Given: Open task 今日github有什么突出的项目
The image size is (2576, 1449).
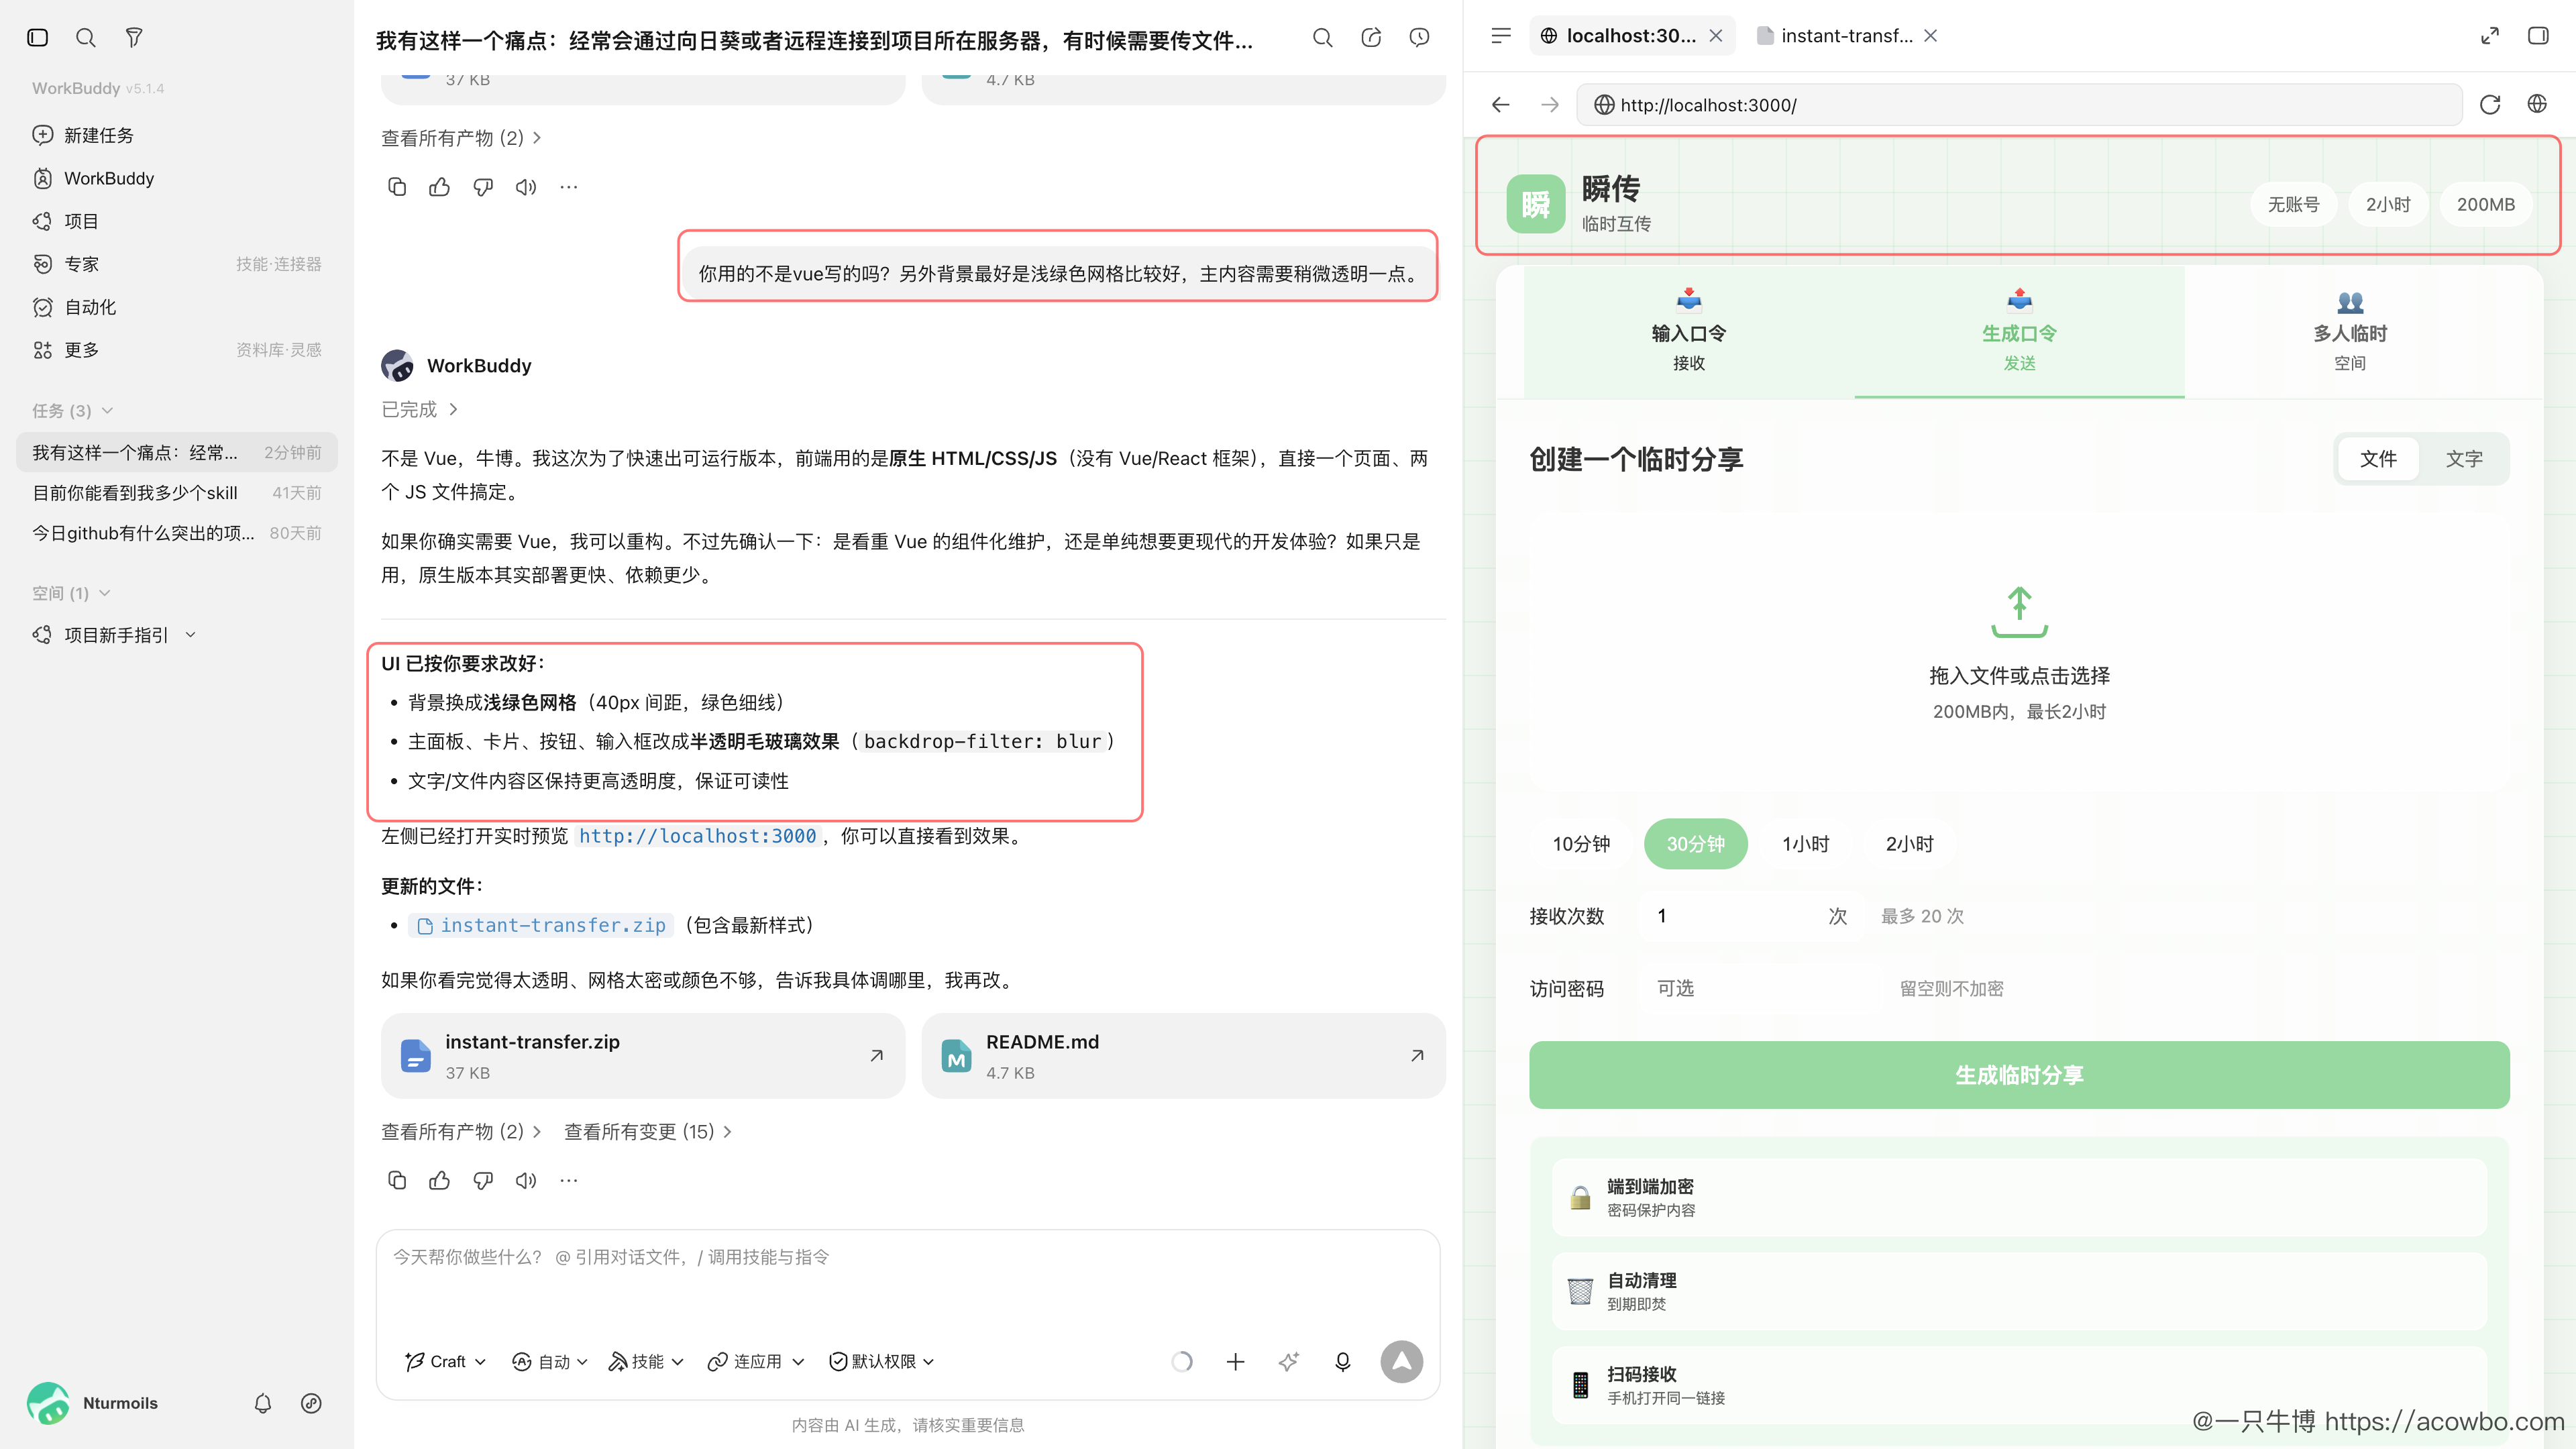Looking at the screenshot, I should pos(177,533).
